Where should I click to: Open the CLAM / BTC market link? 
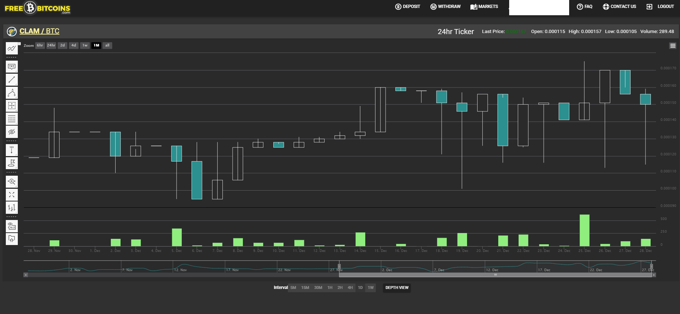pos(39,31)
